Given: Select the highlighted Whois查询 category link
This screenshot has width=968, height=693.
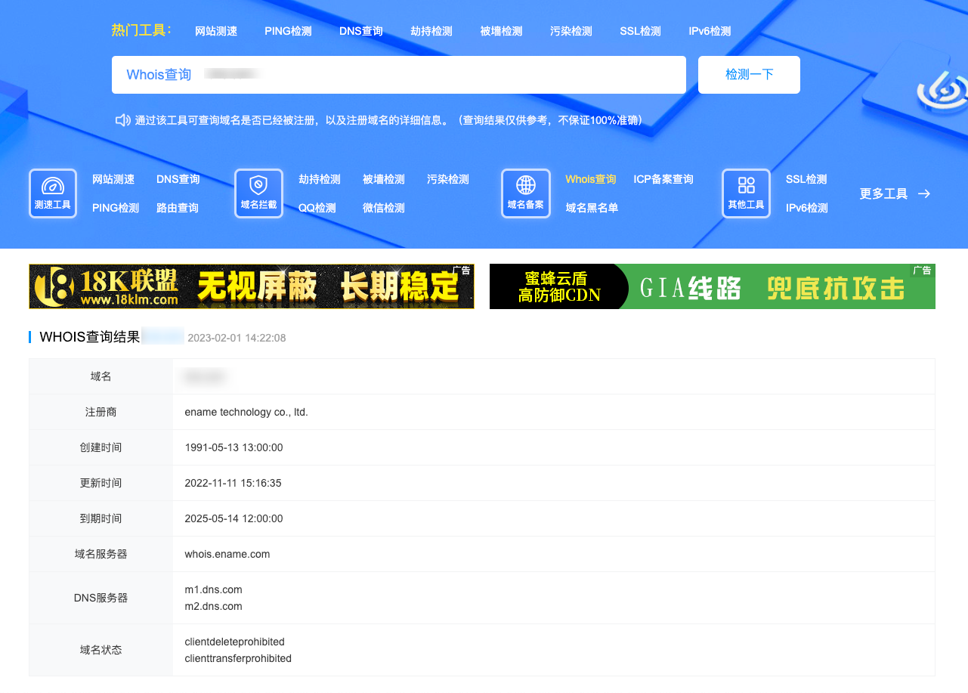Looking at the screenshot, I should click(x=590, y=179).
